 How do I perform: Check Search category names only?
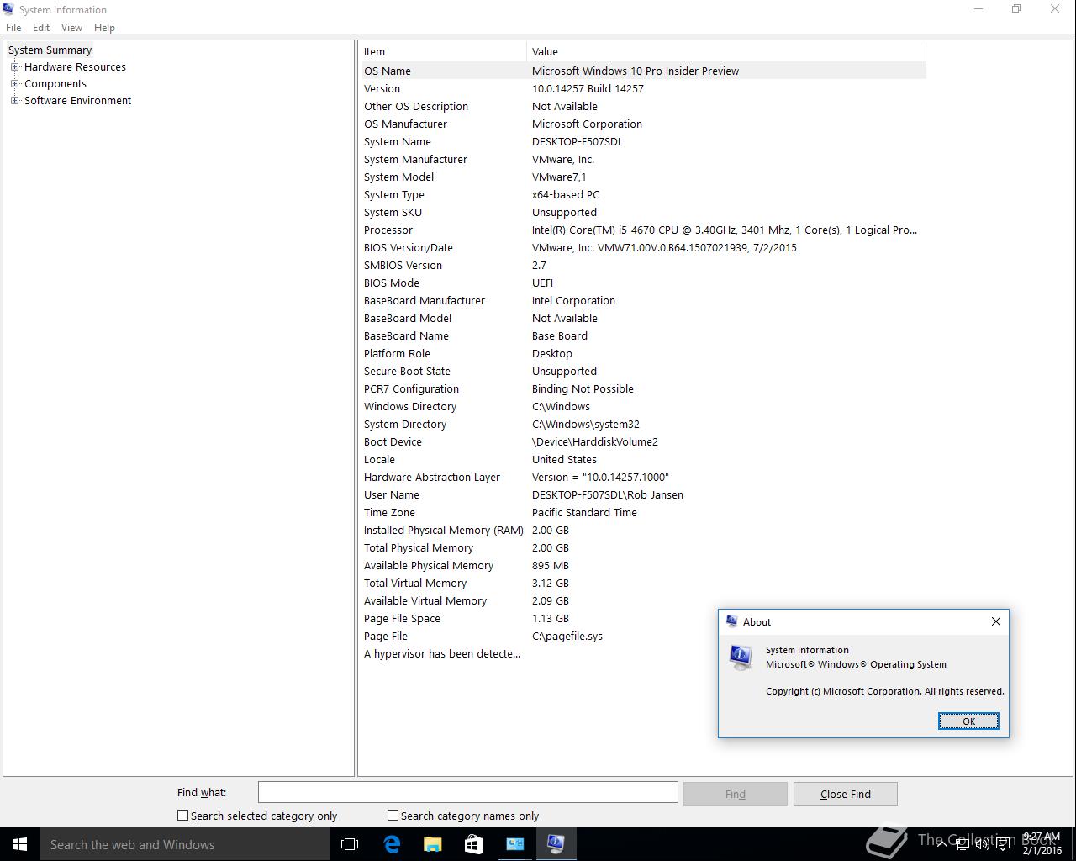coord(393,815)
